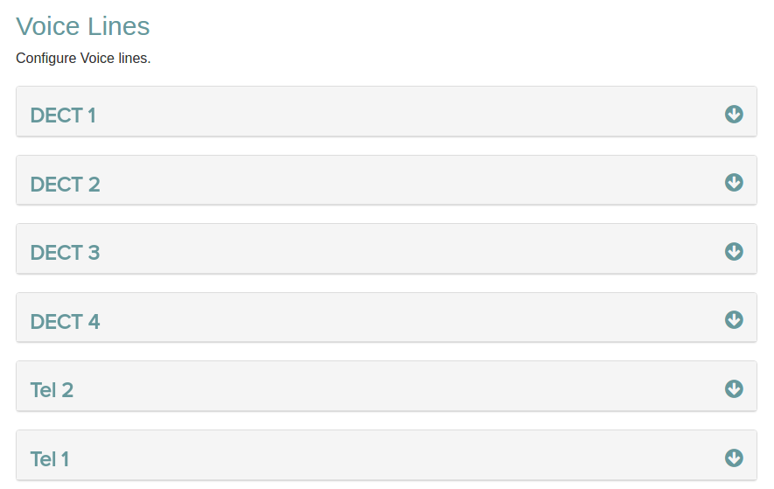774x489 pixels.
Task: Expand the Tel 1 line settings
Action: 386,456
